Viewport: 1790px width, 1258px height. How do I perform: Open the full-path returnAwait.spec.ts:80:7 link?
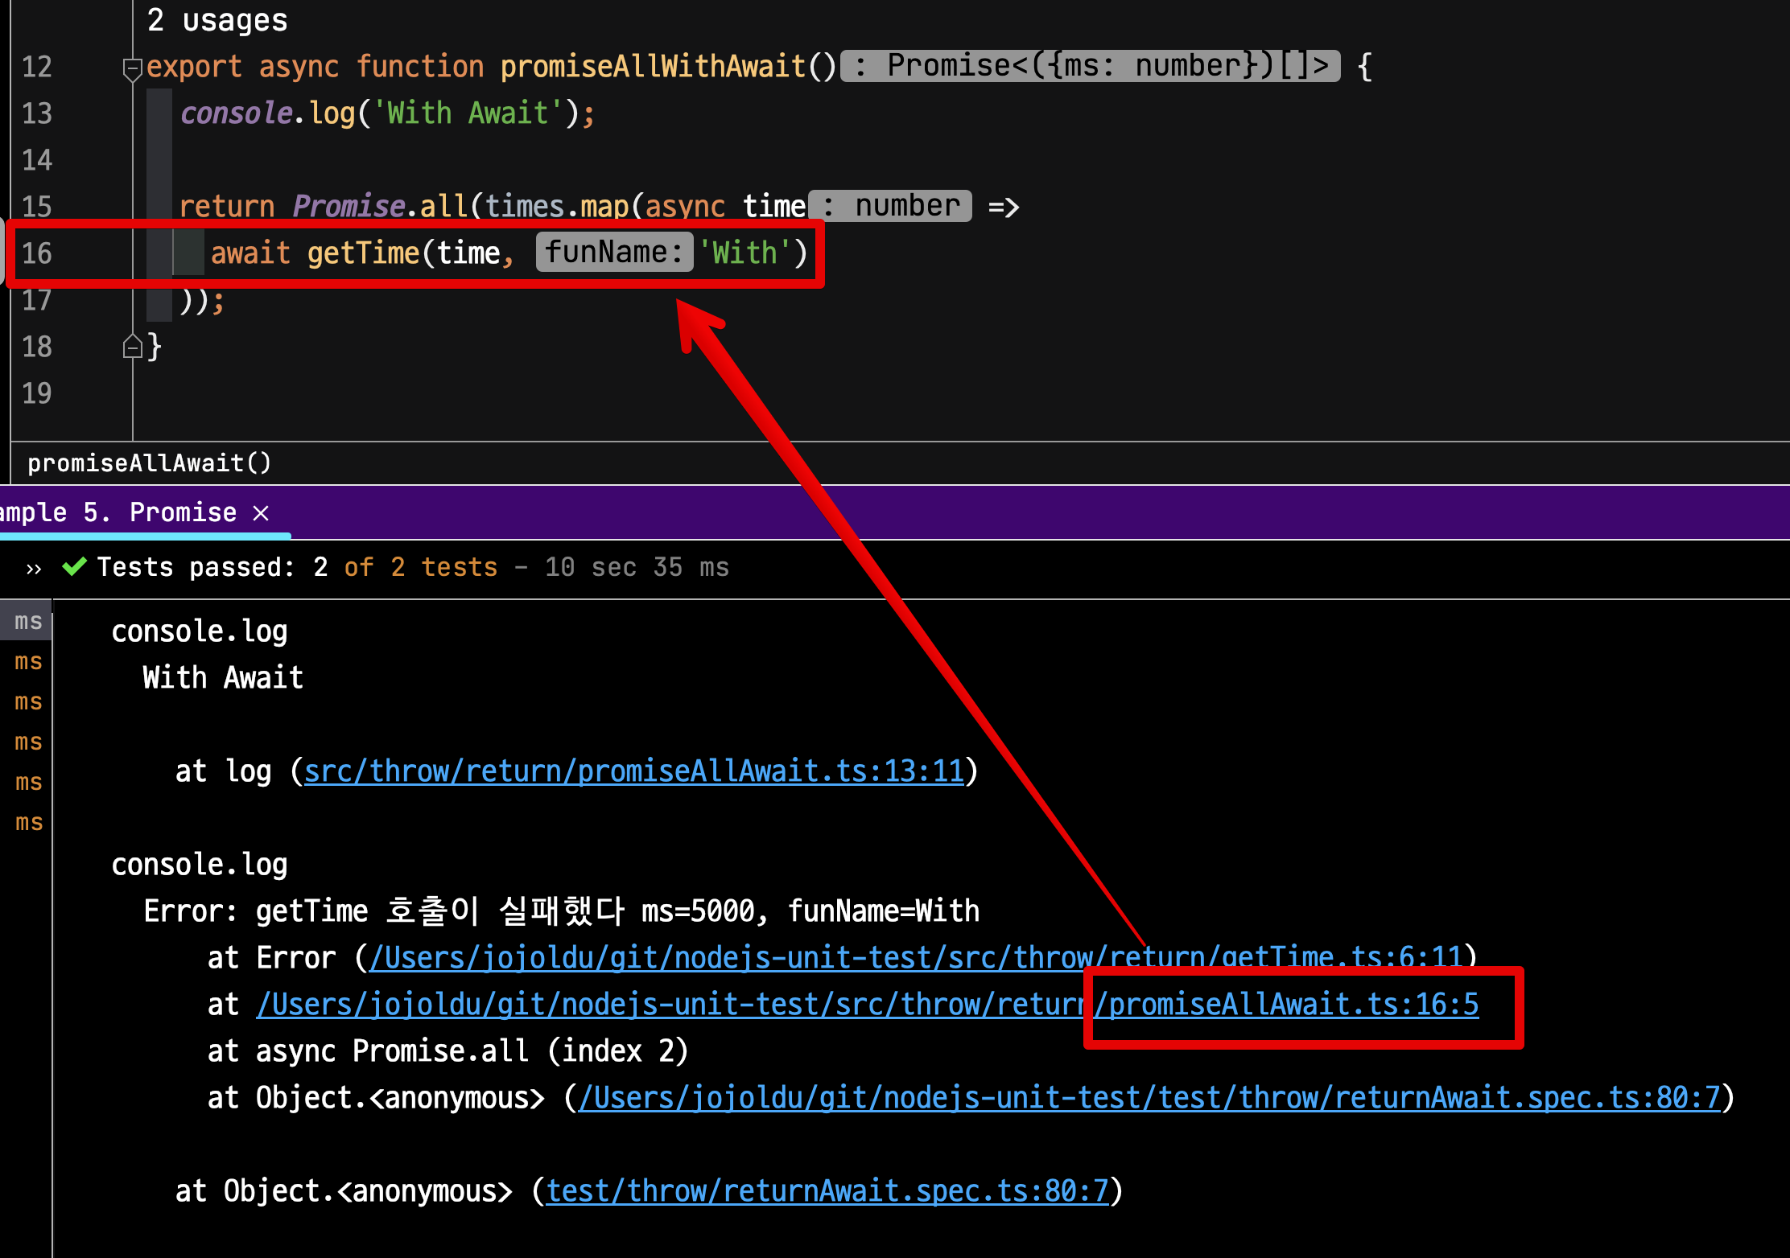click(x=1149, y=1098)
